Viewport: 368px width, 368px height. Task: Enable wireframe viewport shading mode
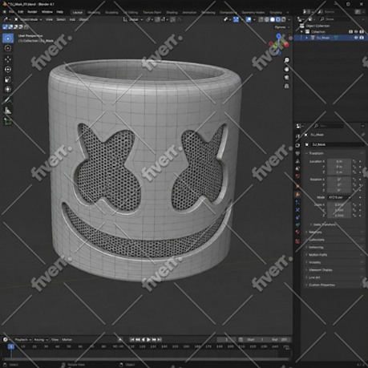pyautogui.click(x=267, y=19)
